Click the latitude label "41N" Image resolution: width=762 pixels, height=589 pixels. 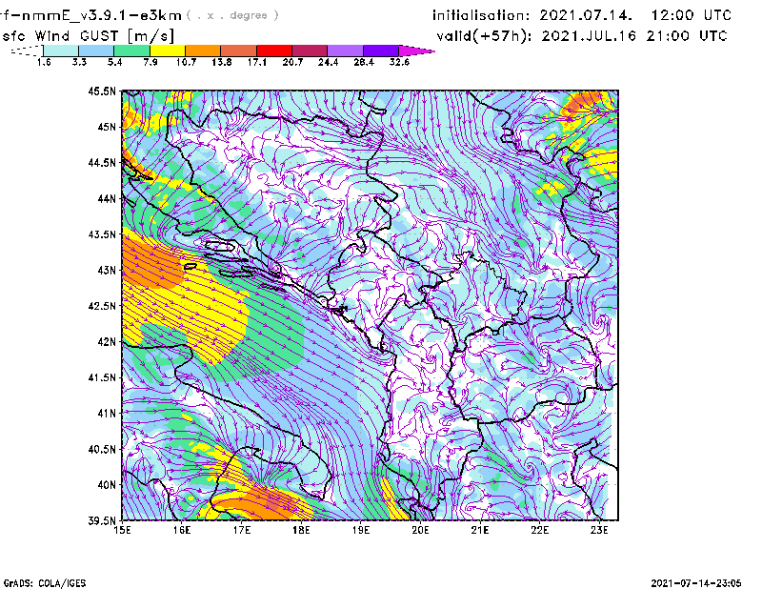(107, 413)
